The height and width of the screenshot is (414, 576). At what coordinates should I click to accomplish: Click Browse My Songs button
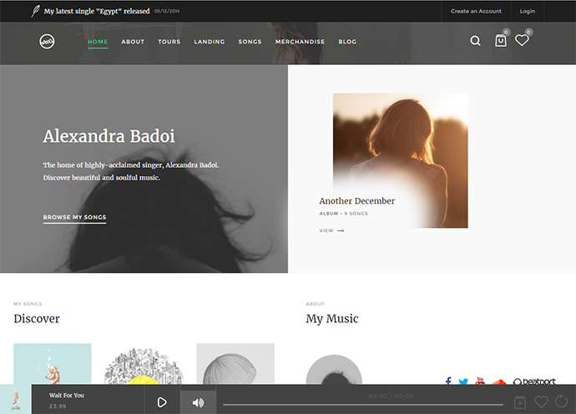point(74,218)
